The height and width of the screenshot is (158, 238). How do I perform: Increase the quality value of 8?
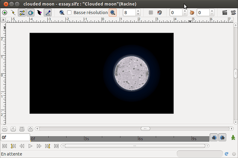pyautogui.click(x=138, y=11)
